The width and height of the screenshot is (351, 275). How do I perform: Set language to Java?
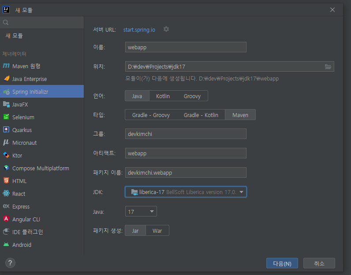[x=137, y=96]
